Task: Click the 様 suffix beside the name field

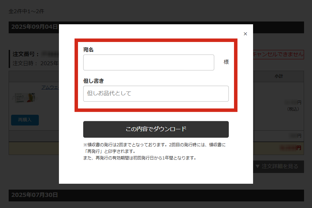Action: tap(226, 62)
